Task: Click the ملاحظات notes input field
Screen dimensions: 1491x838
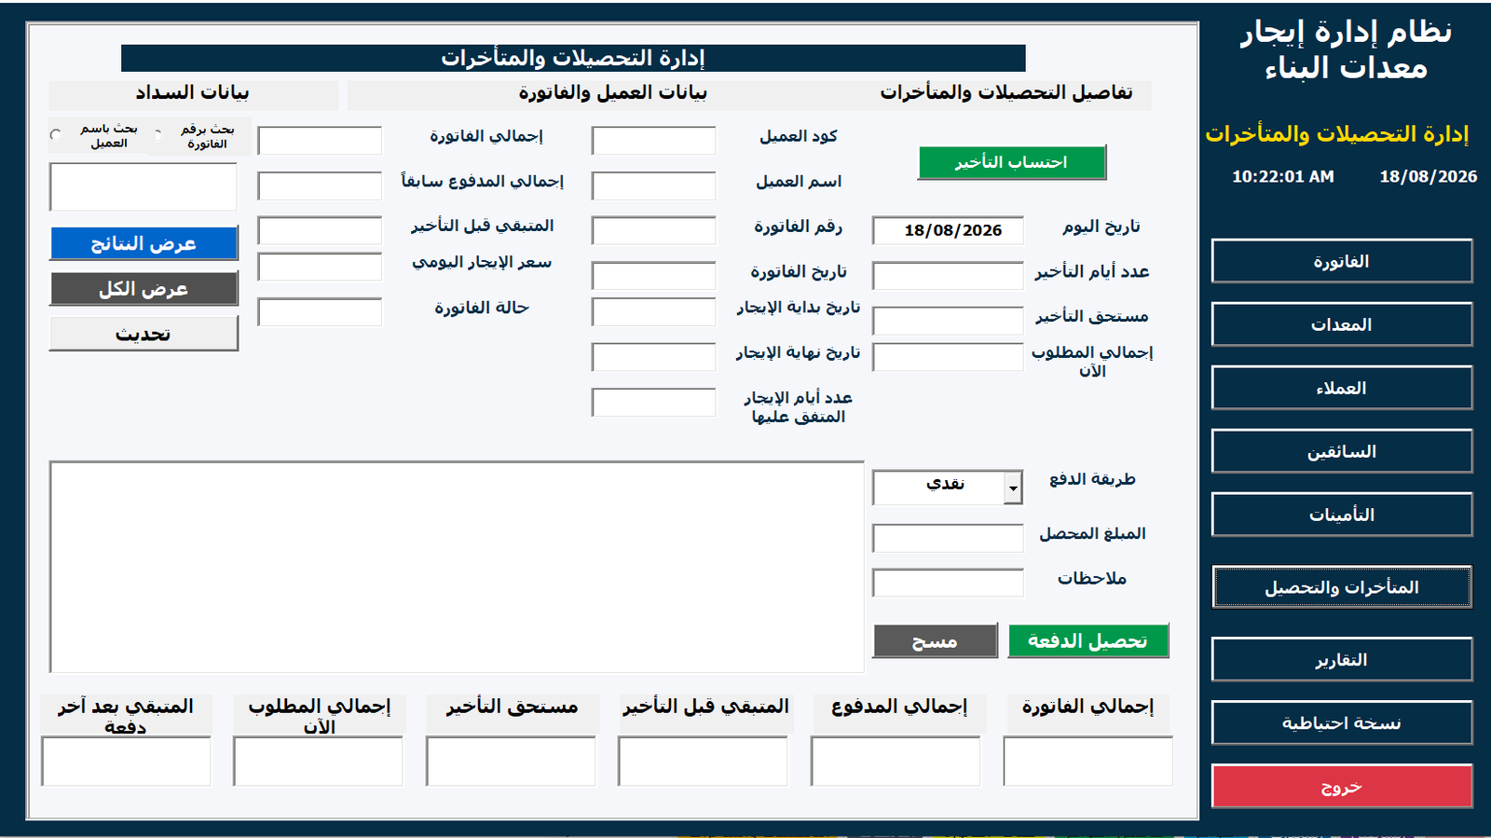Action: tap(948, 583)
